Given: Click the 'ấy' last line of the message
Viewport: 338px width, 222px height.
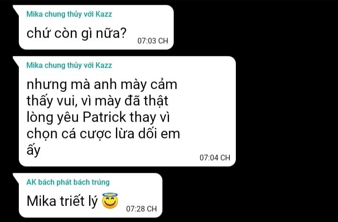Looking at the screenshot, I should [x=33, y=150].
